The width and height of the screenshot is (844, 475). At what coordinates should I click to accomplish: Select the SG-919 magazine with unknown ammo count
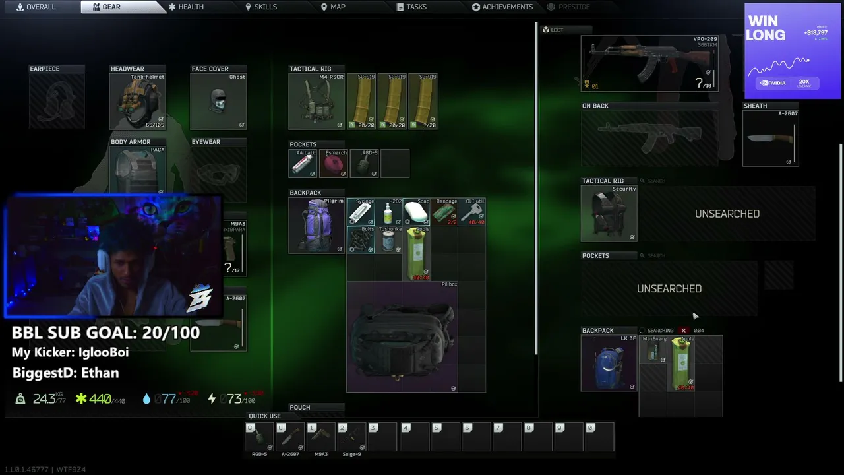tap(423, 101)
